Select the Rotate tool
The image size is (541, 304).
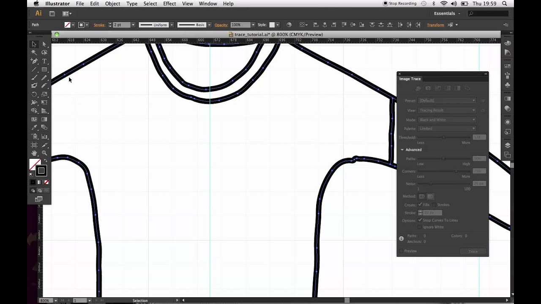tap(34, 94)
